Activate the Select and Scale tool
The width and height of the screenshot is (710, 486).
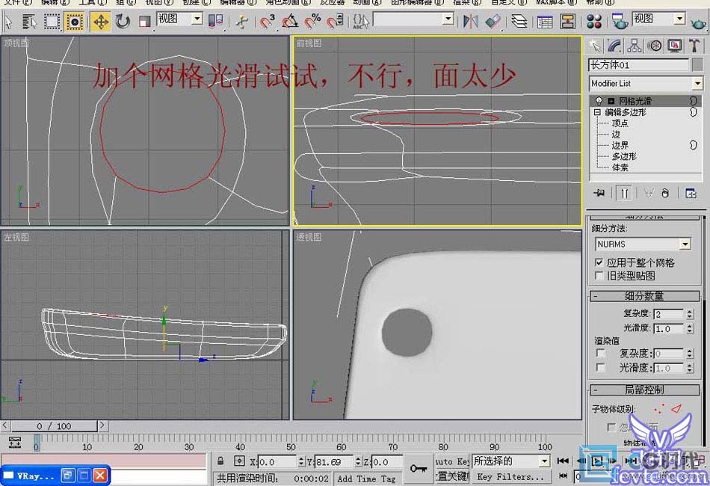tap(144, 22)
